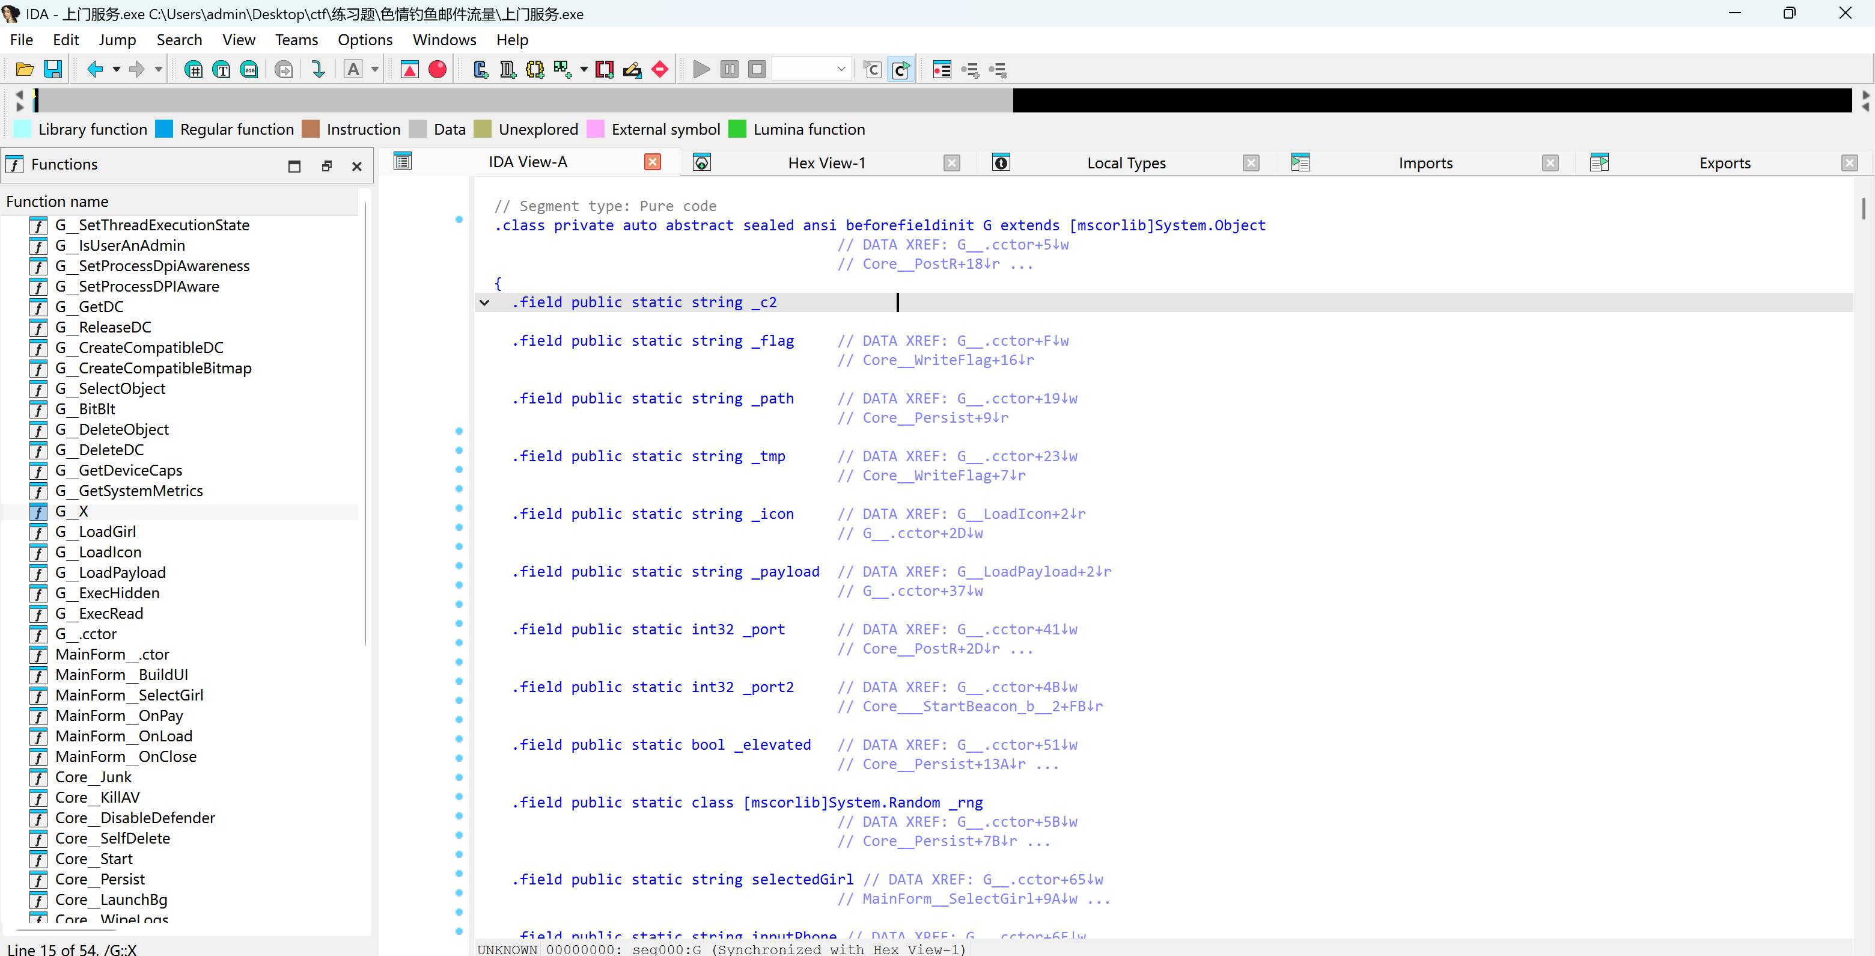Click the boxed letter A toolbar icon
The image size is (1875, 956).
tap(353, 70)
